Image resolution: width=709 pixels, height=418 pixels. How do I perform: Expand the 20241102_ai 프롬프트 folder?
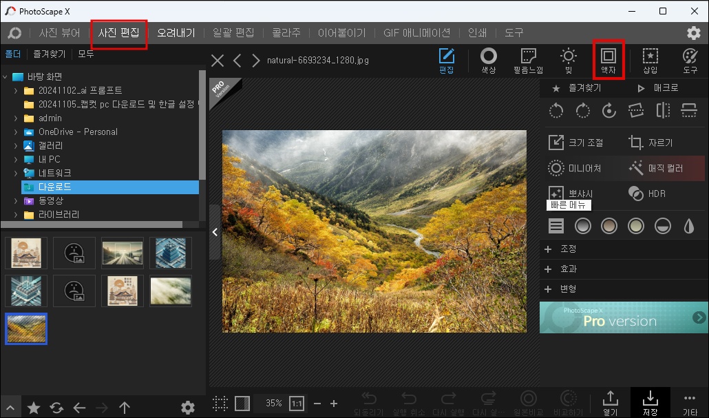pyautogui.click(x=16, y=90)
